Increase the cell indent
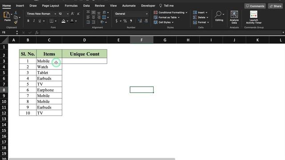This screenshot has height=160, width=285. coord(94,22)
